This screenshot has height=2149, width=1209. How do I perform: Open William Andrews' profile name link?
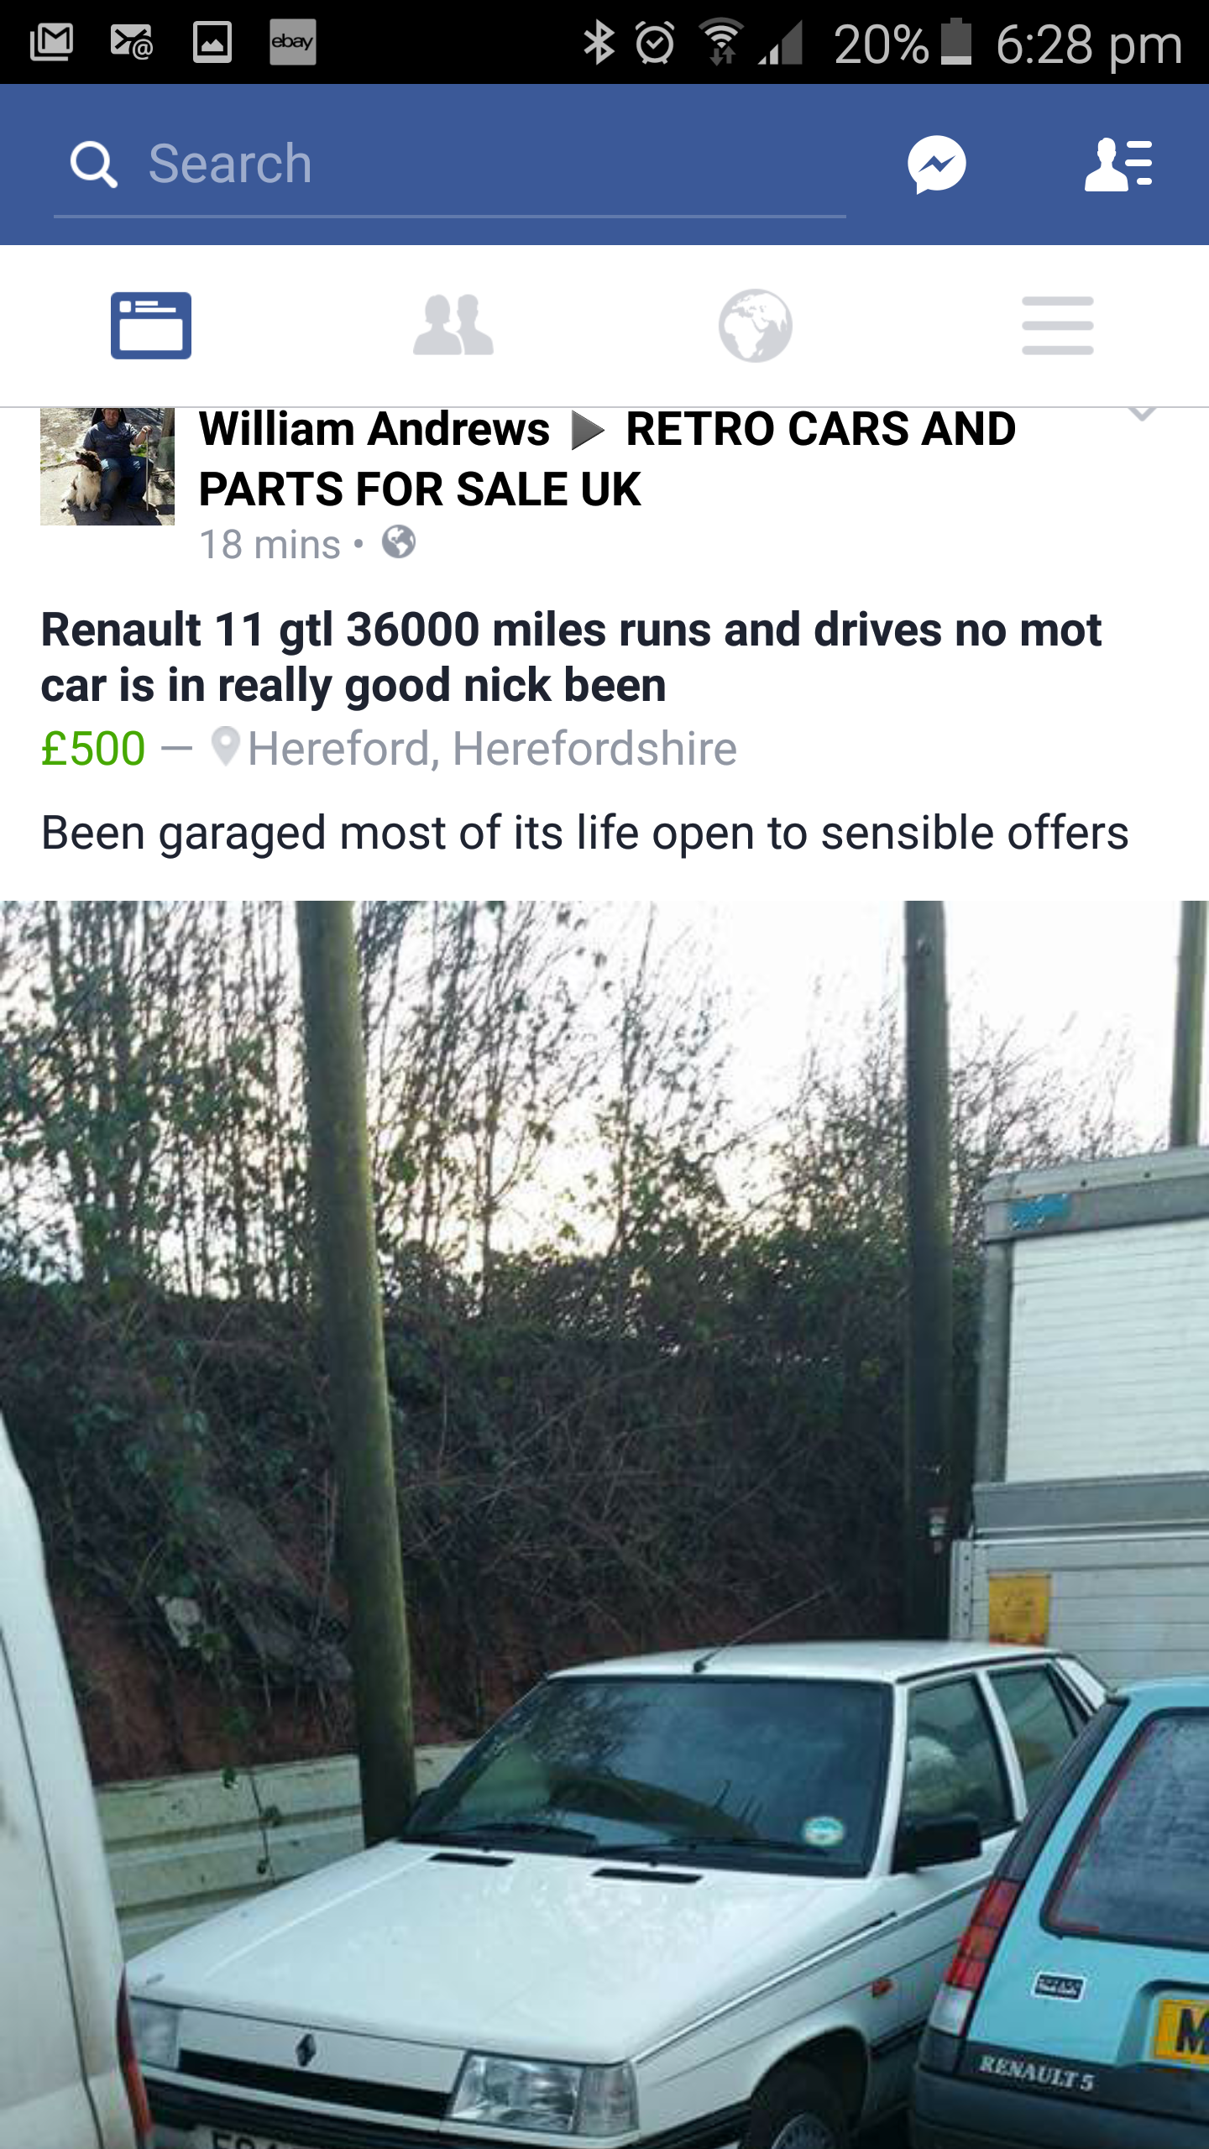tap(374, 430)
